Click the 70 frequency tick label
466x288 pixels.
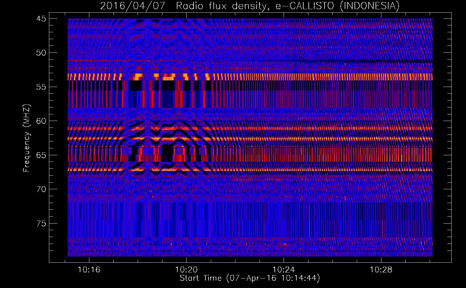tap(41, 189)
